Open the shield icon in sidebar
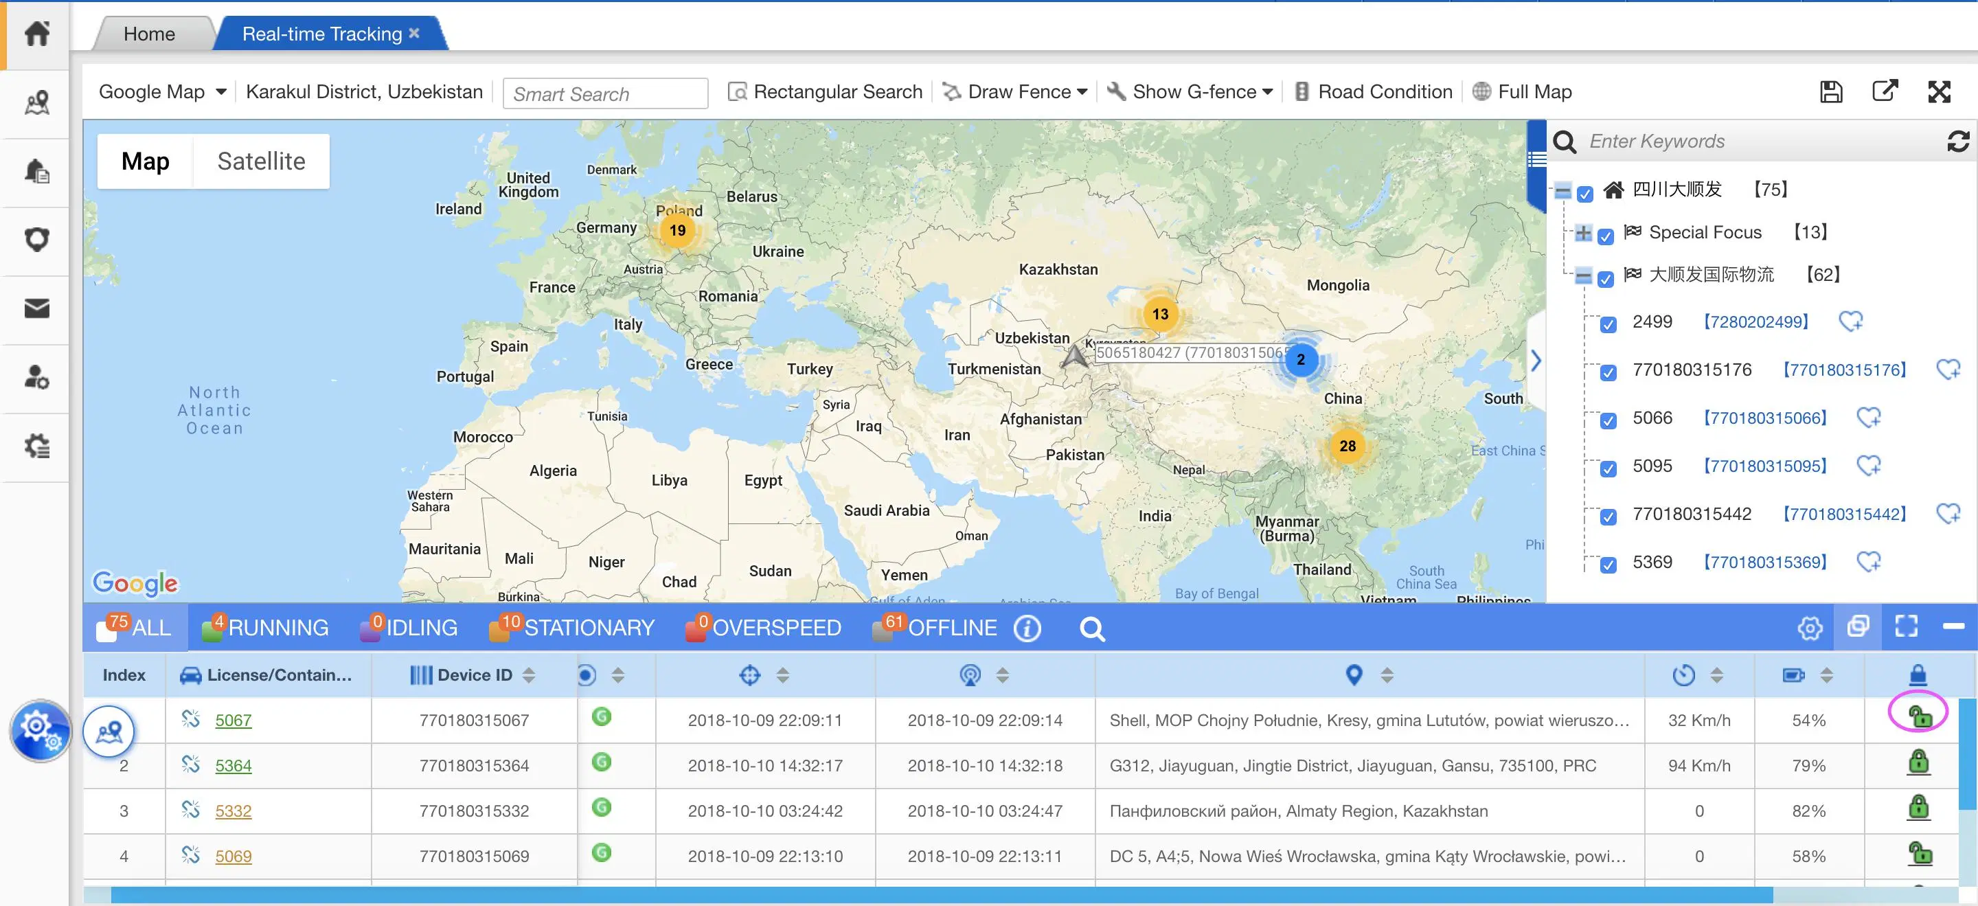Screen dimensions: 1978x906 click(36, 240)
